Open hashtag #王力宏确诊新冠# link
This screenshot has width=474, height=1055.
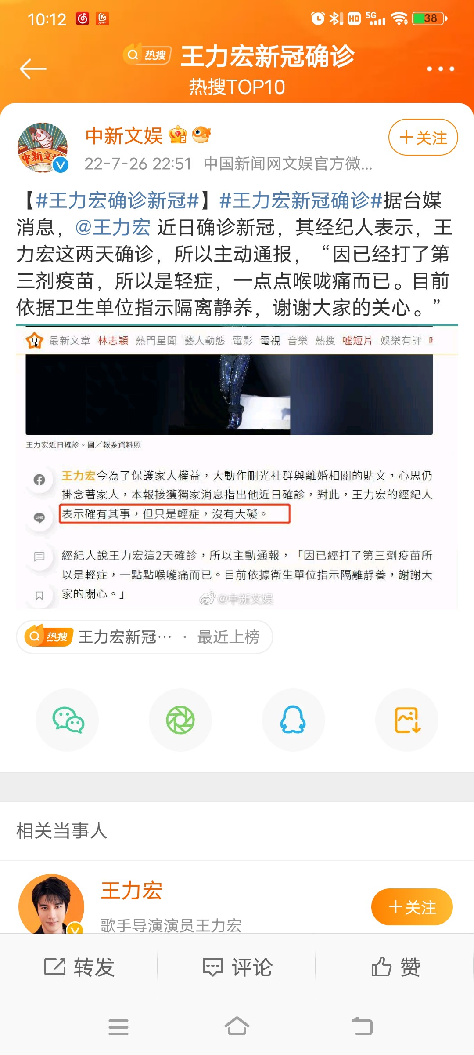[118, 200]
